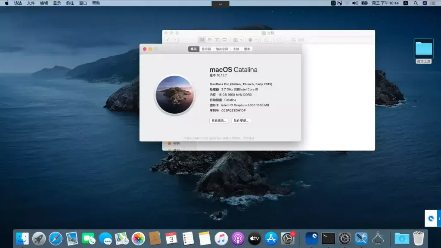Open the 窗口 menu
This screenshot has height=248, width=441.
click(x=83, y=3)
